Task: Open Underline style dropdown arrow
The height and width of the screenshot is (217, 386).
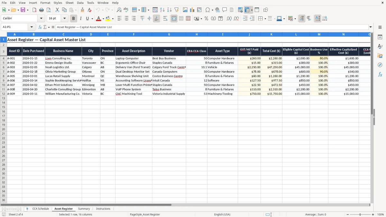Action: 92,19
